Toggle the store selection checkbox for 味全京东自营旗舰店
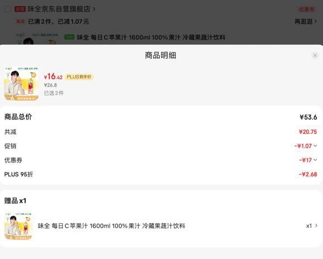This screenshot has width=323, height=259. [7, 9]
